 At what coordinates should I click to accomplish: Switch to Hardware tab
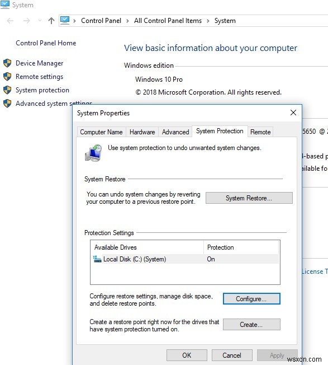click(x=142, y=132)
